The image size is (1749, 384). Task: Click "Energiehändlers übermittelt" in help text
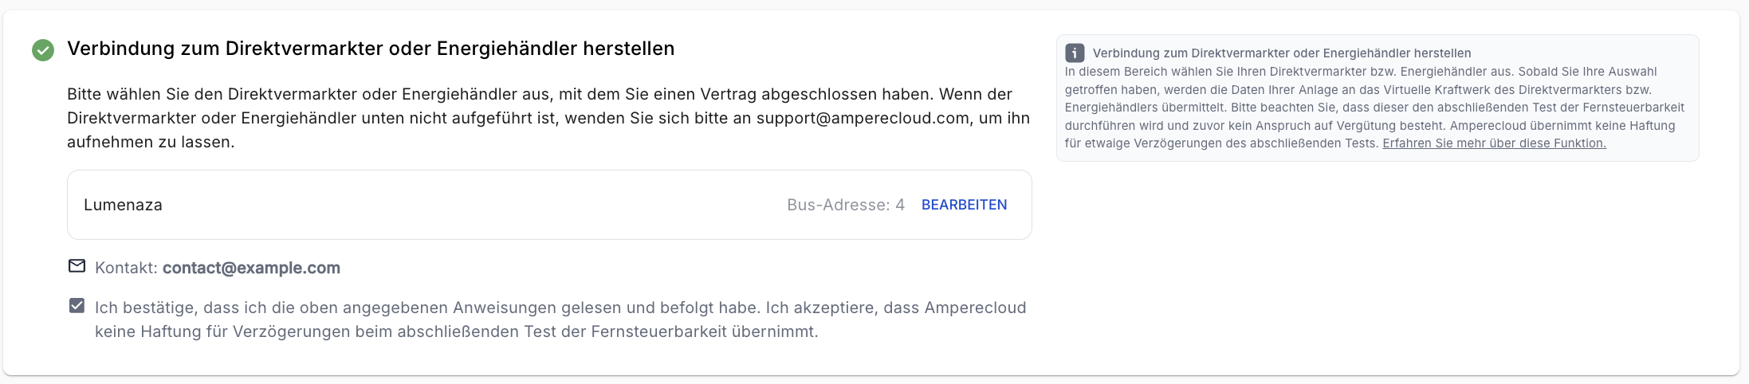click(1145, 108)
